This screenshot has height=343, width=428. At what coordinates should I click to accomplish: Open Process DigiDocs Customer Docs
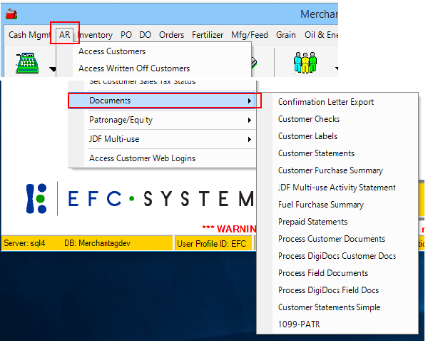[x=337, y=256]
